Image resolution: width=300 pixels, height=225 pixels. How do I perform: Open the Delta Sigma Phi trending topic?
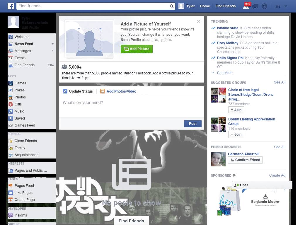coord(230,58)
